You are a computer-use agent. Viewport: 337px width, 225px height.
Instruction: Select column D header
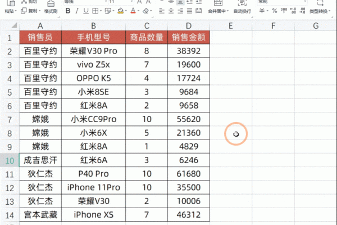(x=189, y=26)
